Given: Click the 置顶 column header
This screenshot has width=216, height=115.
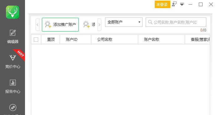Looking at the screenshot, I should click(51, 40).
